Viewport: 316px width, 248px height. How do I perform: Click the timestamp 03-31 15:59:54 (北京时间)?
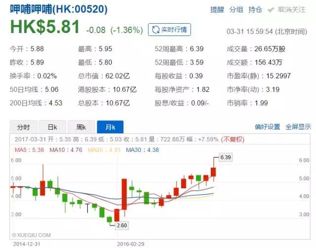click(267, 32)
